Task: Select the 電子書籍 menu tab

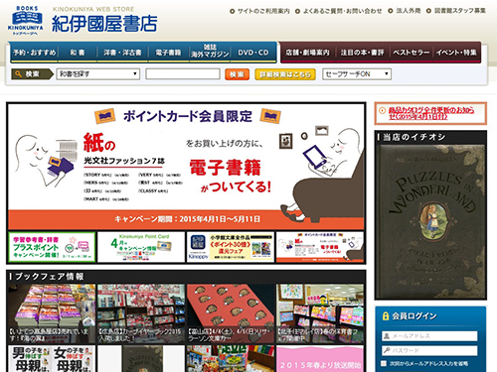Action: pos(168,53)
